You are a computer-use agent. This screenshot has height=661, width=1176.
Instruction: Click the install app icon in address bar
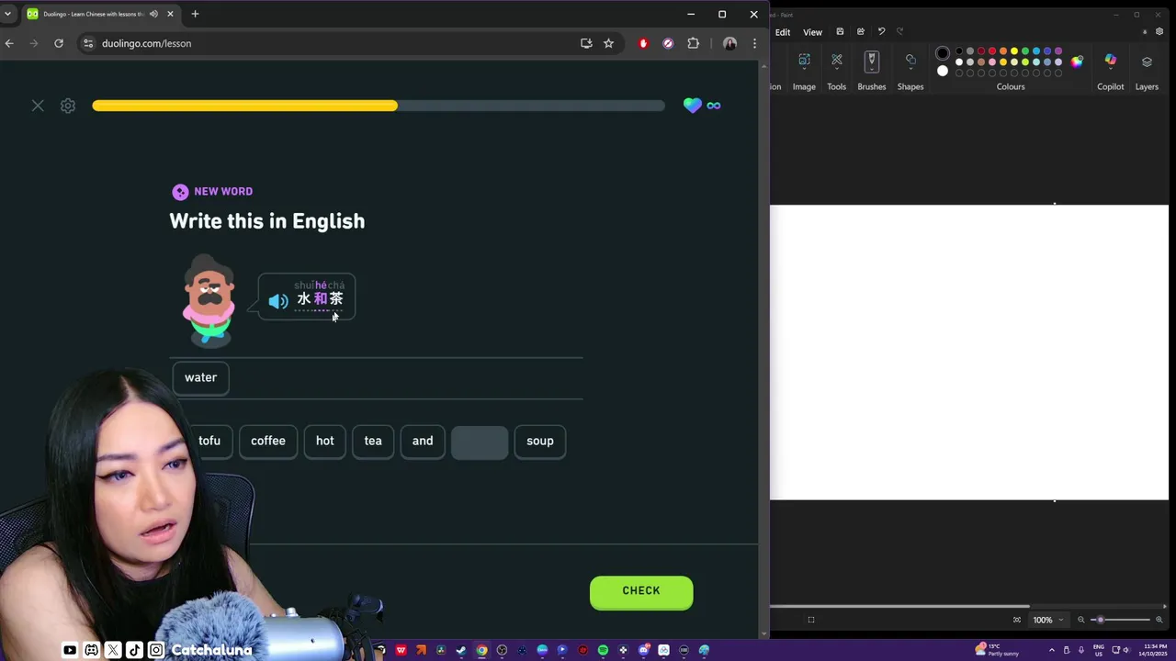tap(586, 43)
